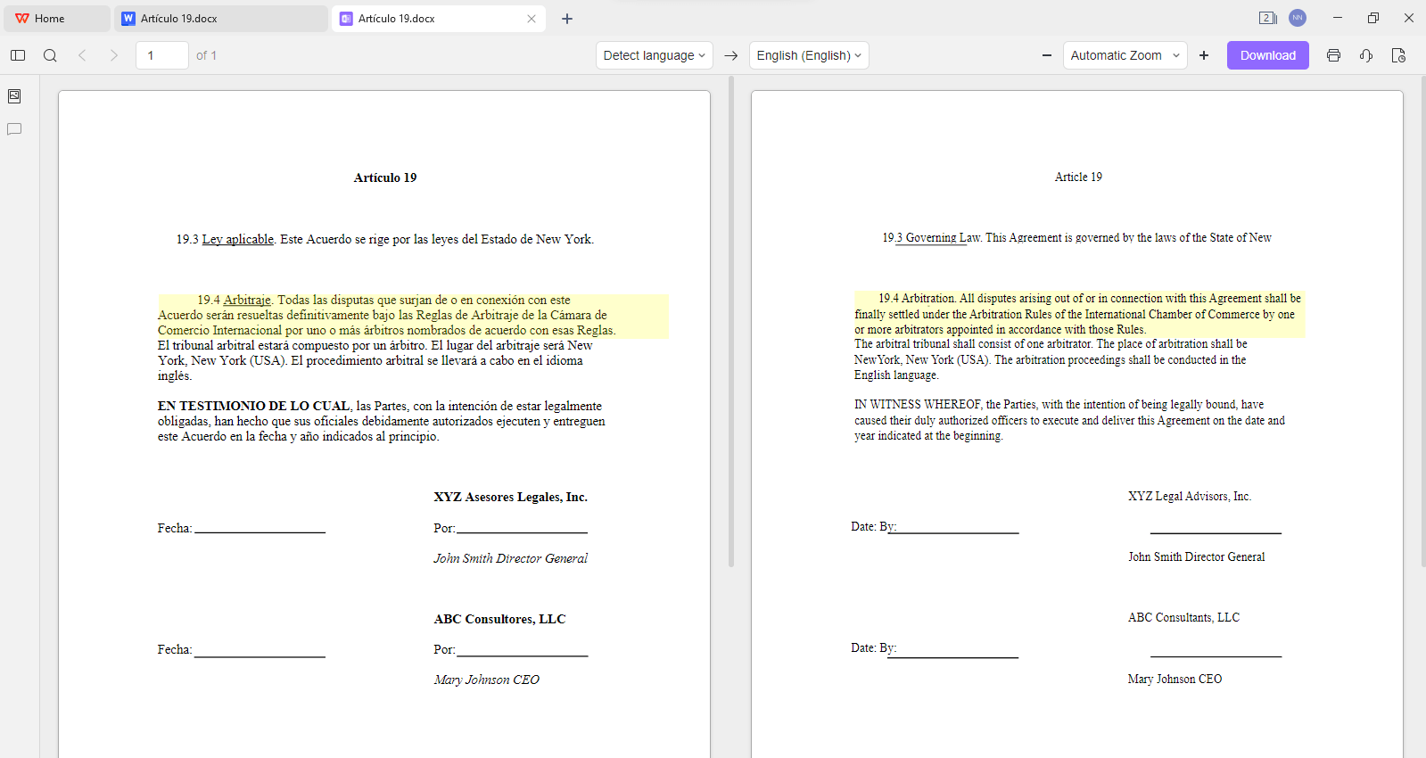Screen dimensions: 1426x758
Task: Show page thumbnails in left sidebar
Action: tap(14, 96)
